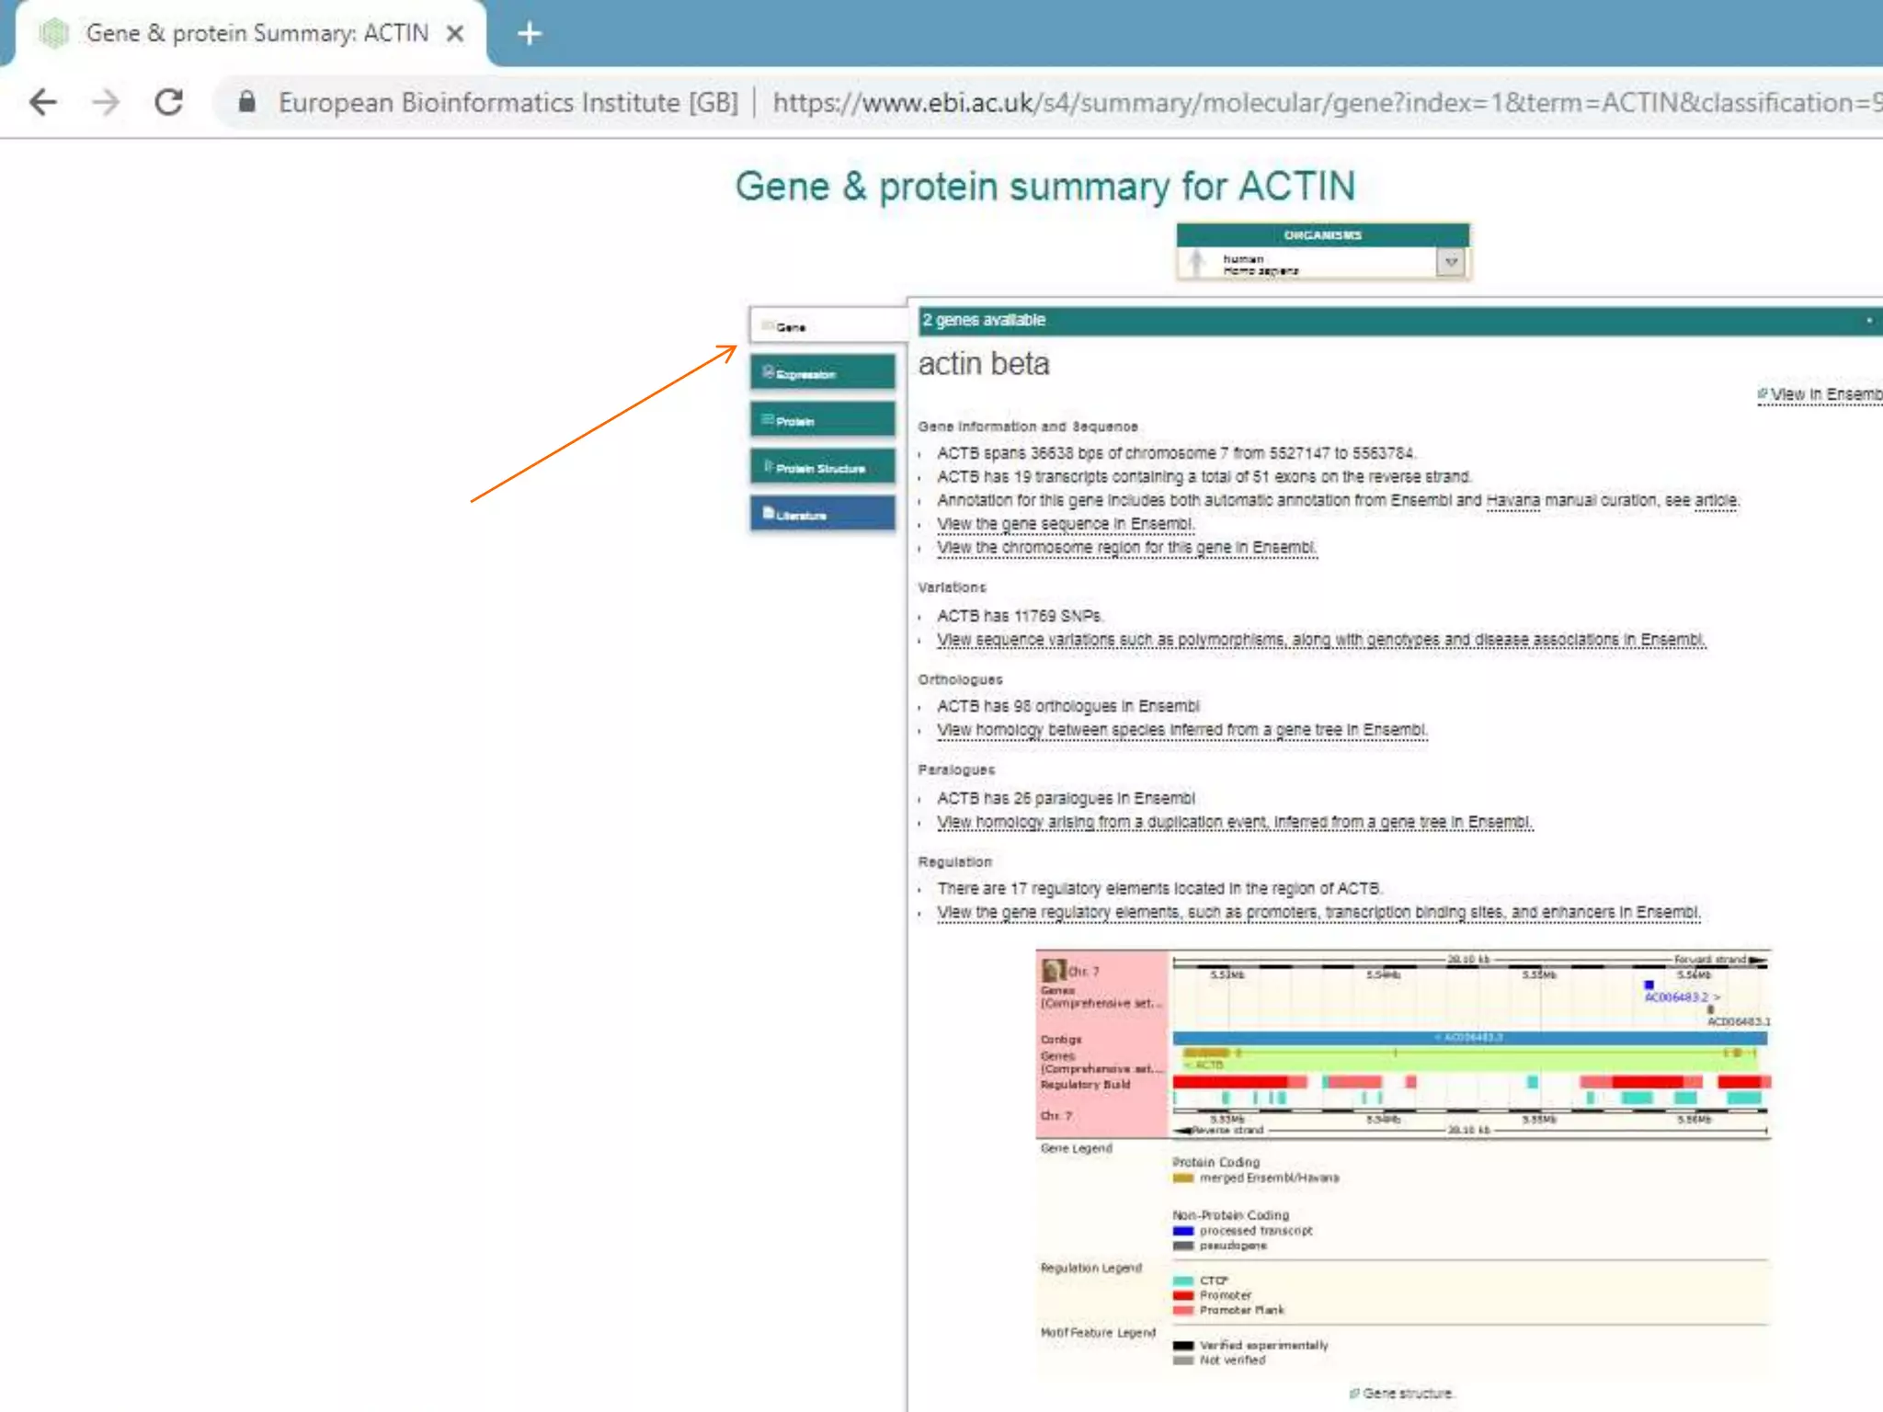Open a new browser tab
The height and width of the screenshot is (1412, 1883).
pyautogui.click(x=530, y=34)
